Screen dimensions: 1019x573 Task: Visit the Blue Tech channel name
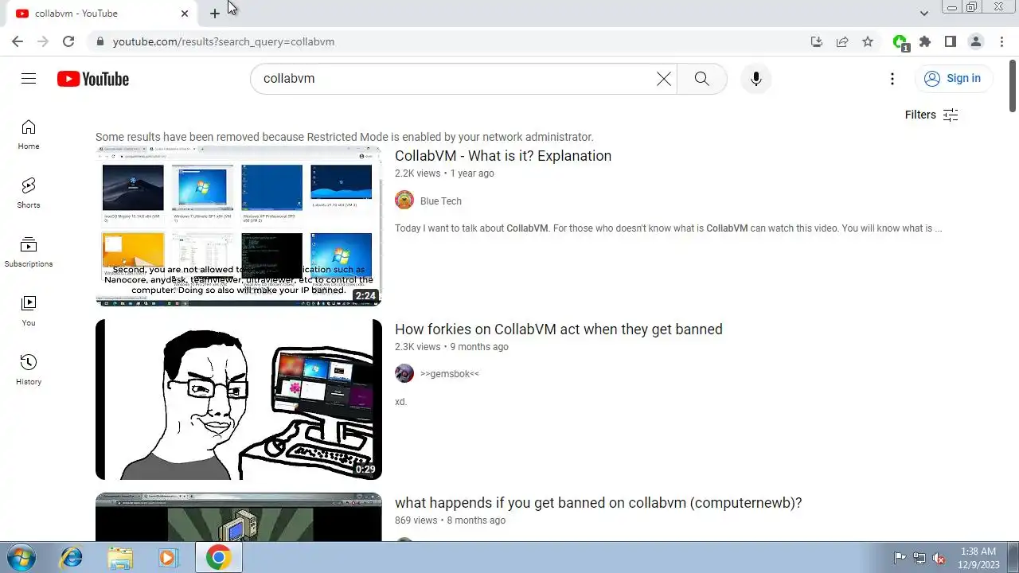point(441,201)
